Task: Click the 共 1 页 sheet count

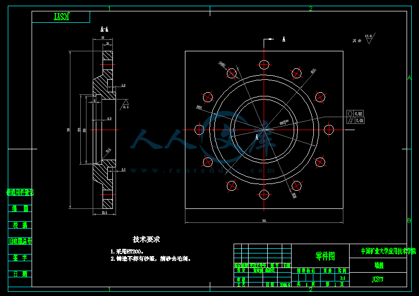Action: pyautogui.click(x=306, y=285)
